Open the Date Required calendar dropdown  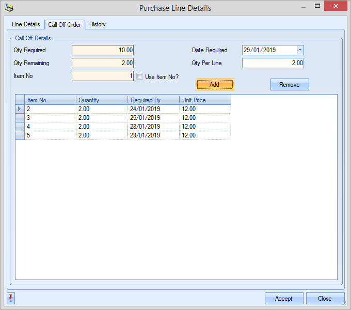[300, 50]
